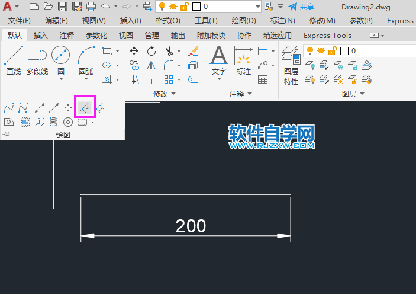Select the Offset tool icon
The image size is (416, 294).
(193, 79)
